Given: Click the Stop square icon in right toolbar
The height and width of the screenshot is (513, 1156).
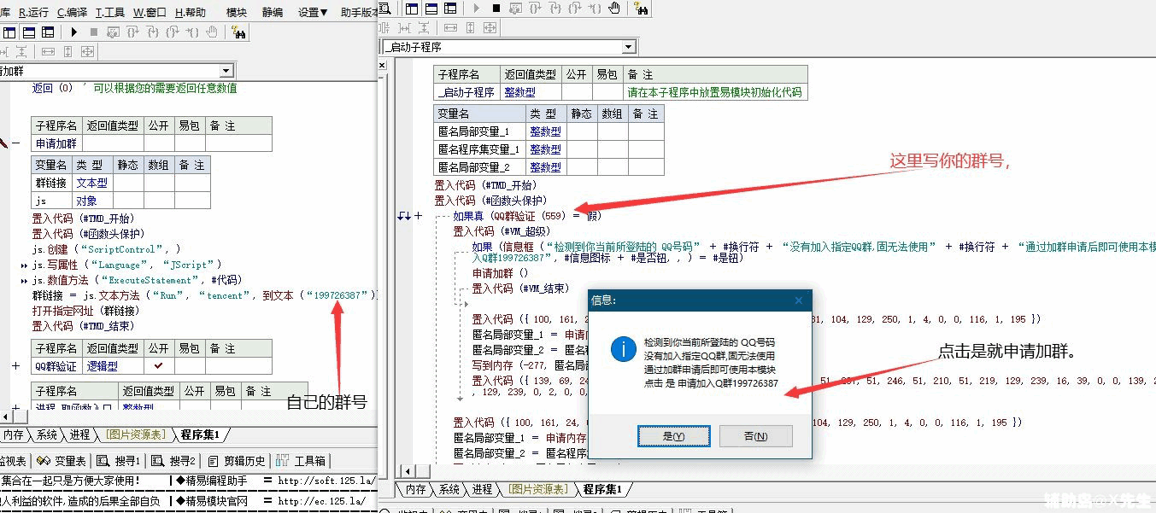Looking at the screenshot, I should click(496, 9).
